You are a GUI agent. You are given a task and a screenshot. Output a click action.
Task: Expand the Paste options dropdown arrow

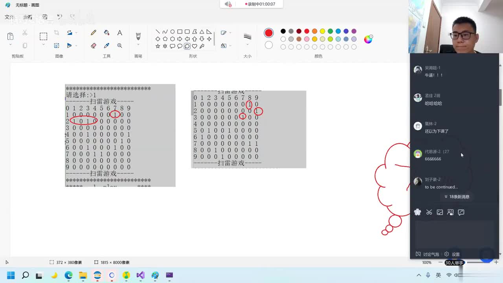(x=11, y=45)
